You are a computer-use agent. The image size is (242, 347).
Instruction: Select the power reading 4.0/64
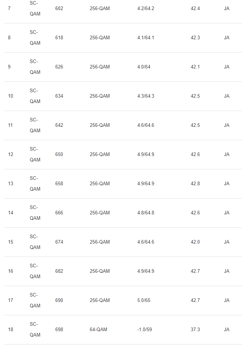144,67
